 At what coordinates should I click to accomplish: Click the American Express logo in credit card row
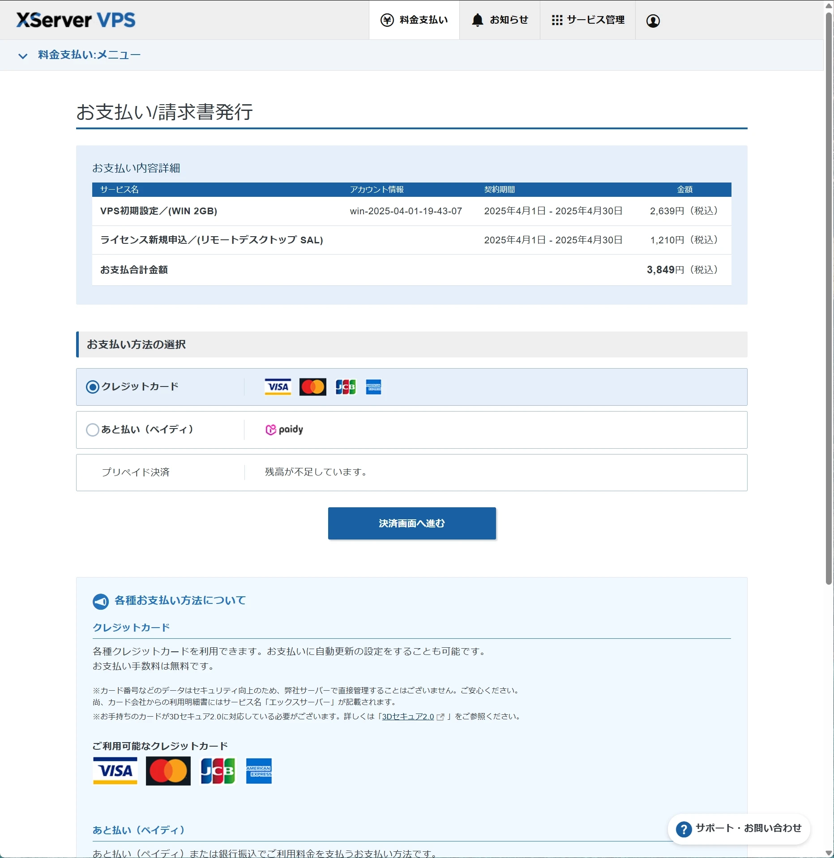(x=373, y=387)
